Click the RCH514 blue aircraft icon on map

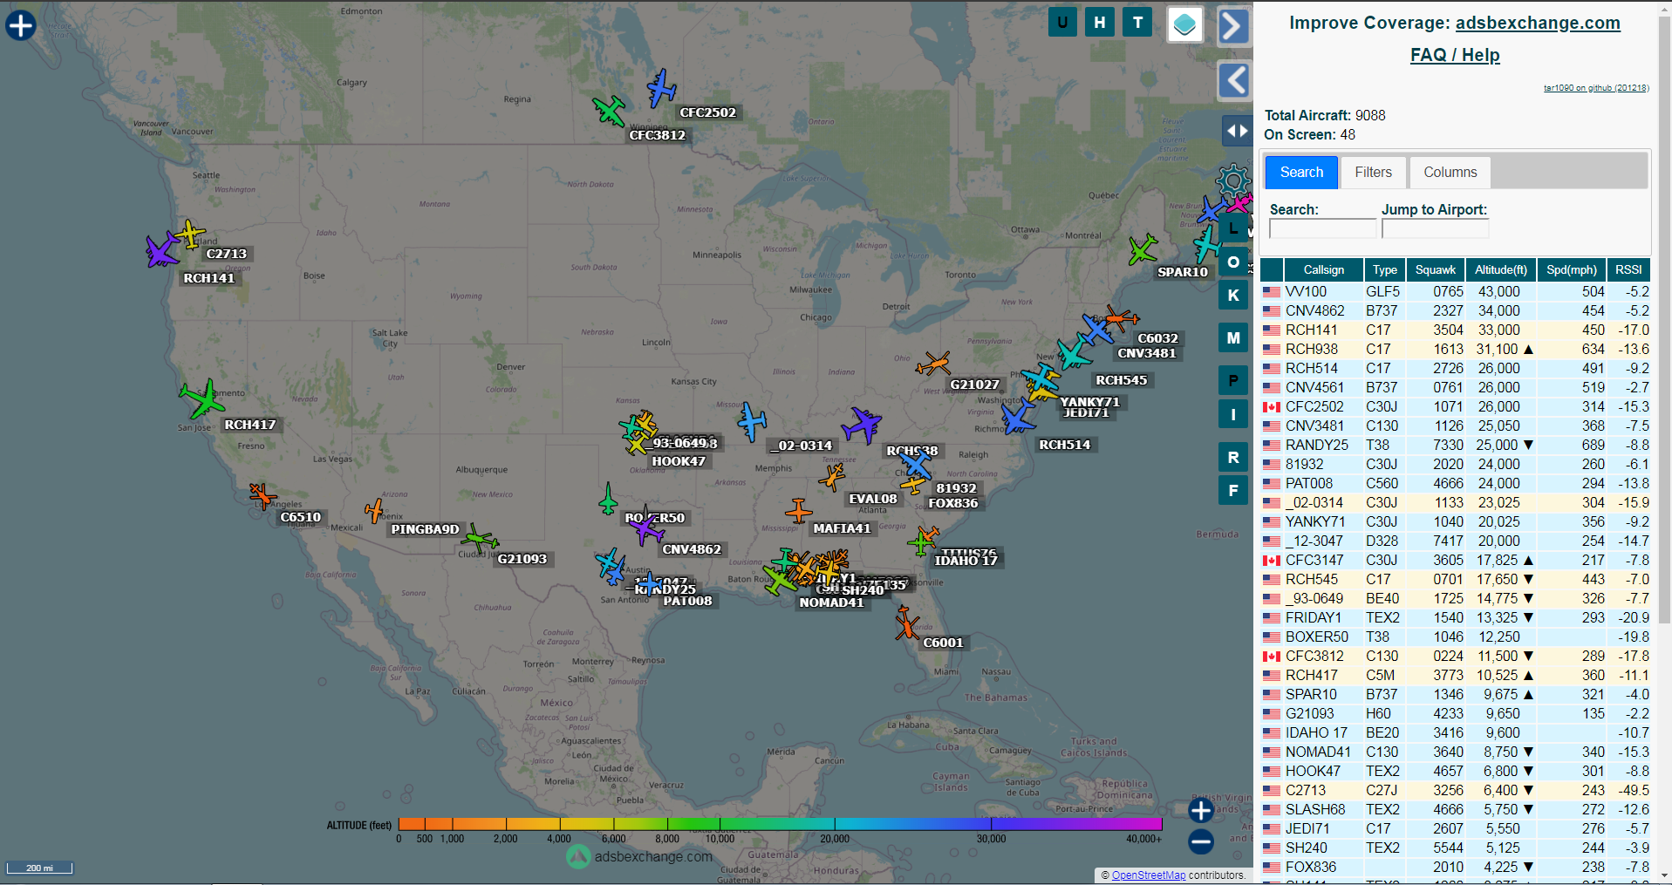[x=1017, y=417]
